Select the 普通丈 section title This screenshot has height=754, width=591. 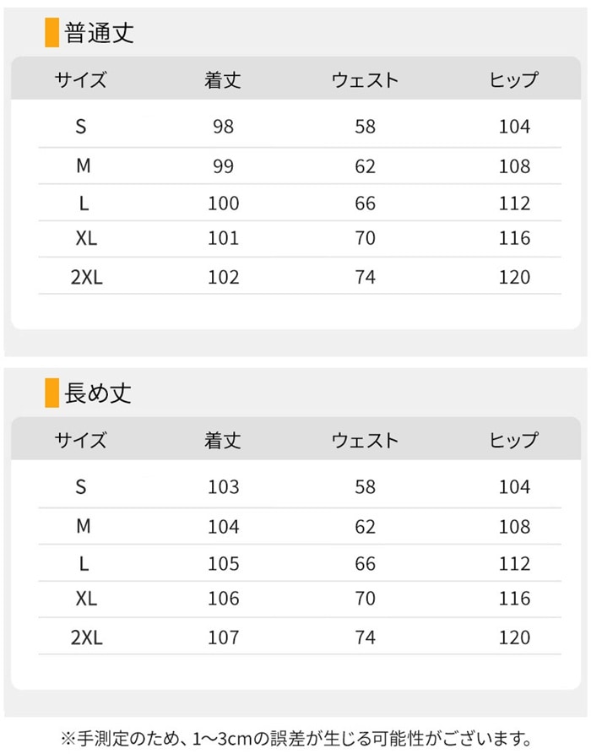[100, 33]
